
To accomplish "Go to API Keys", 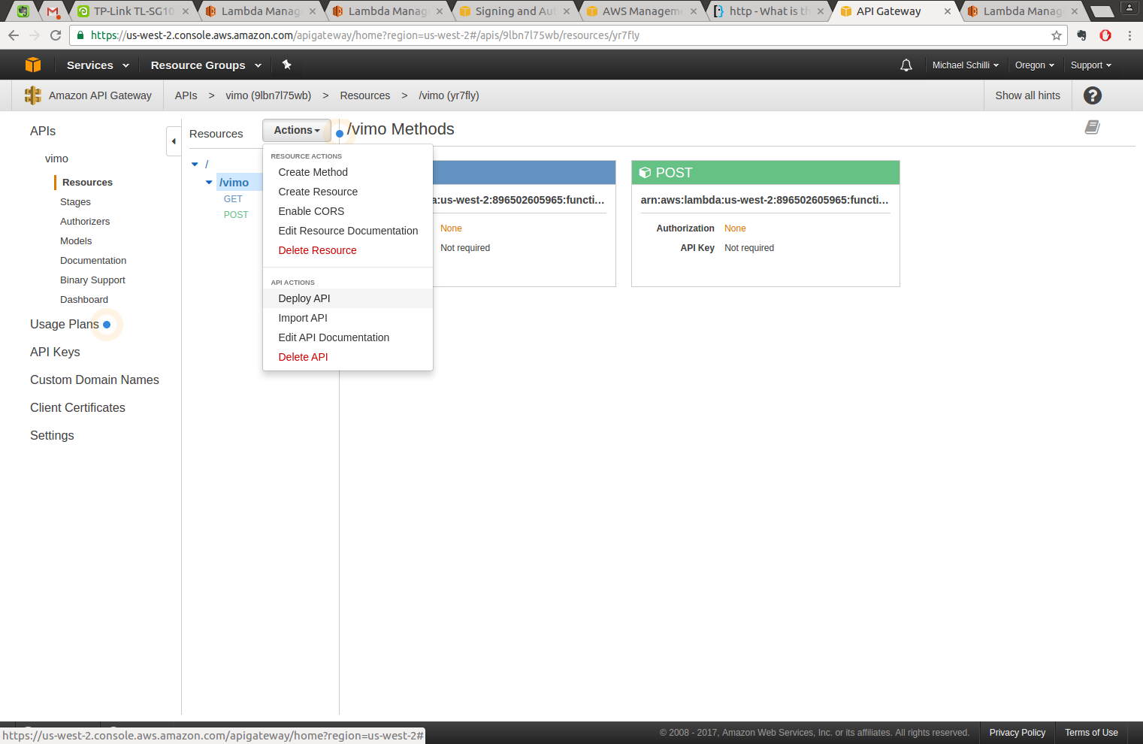I will tap(55, 352).
